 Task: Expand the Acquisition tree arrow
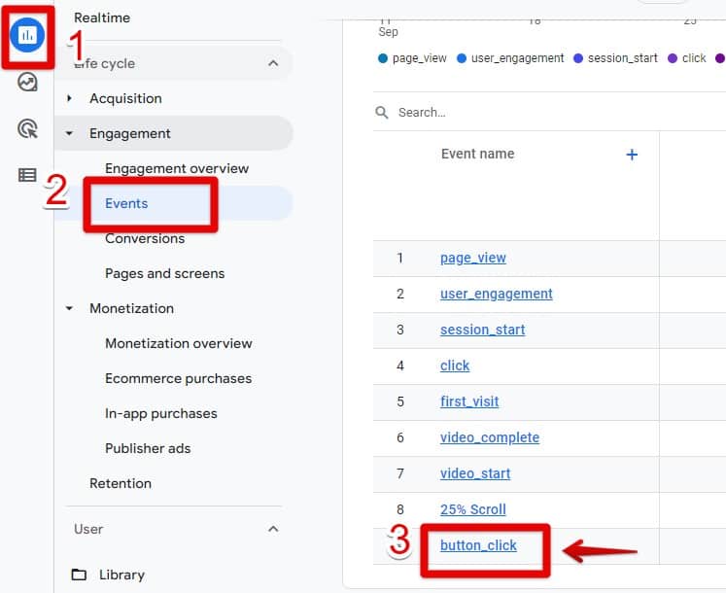(x=69, y=98)
